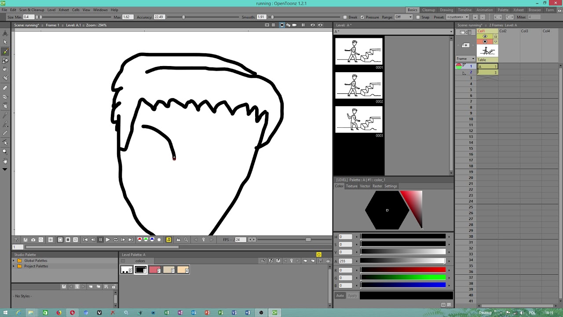Select the Geometric shapes tool
Screen dimensions: 563x317
(5, 60)
